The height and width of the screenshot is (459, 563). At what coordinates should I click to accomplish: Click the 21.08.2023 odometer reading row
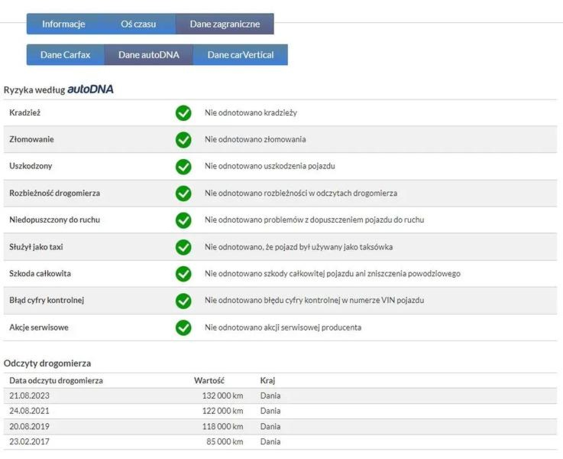(280, 396)
